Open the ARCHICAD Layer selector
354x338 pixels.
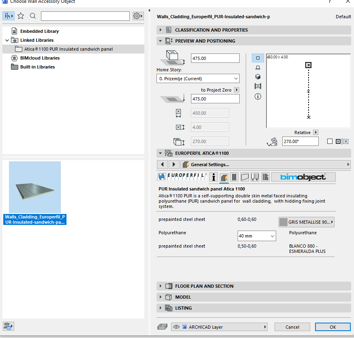point(219,327)
